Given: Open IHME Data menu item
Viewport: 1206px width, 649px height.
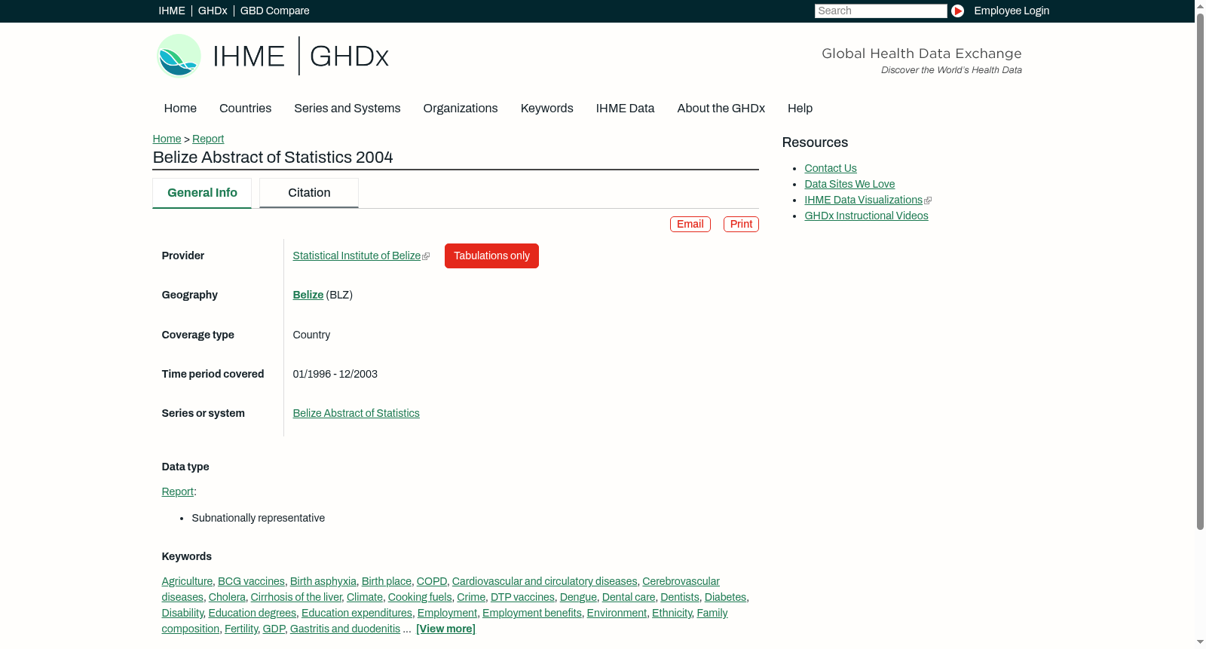Looking at the screenshot, I should [x=625, y=109].
